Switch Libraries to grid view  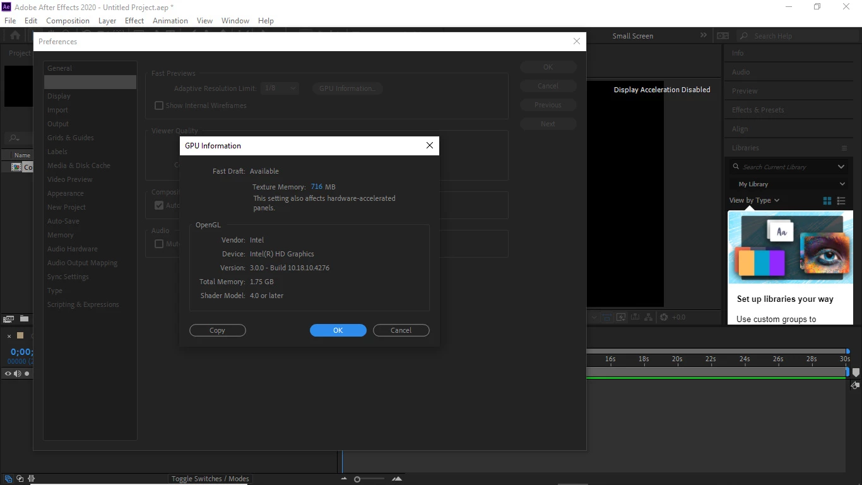pos(827,201)
